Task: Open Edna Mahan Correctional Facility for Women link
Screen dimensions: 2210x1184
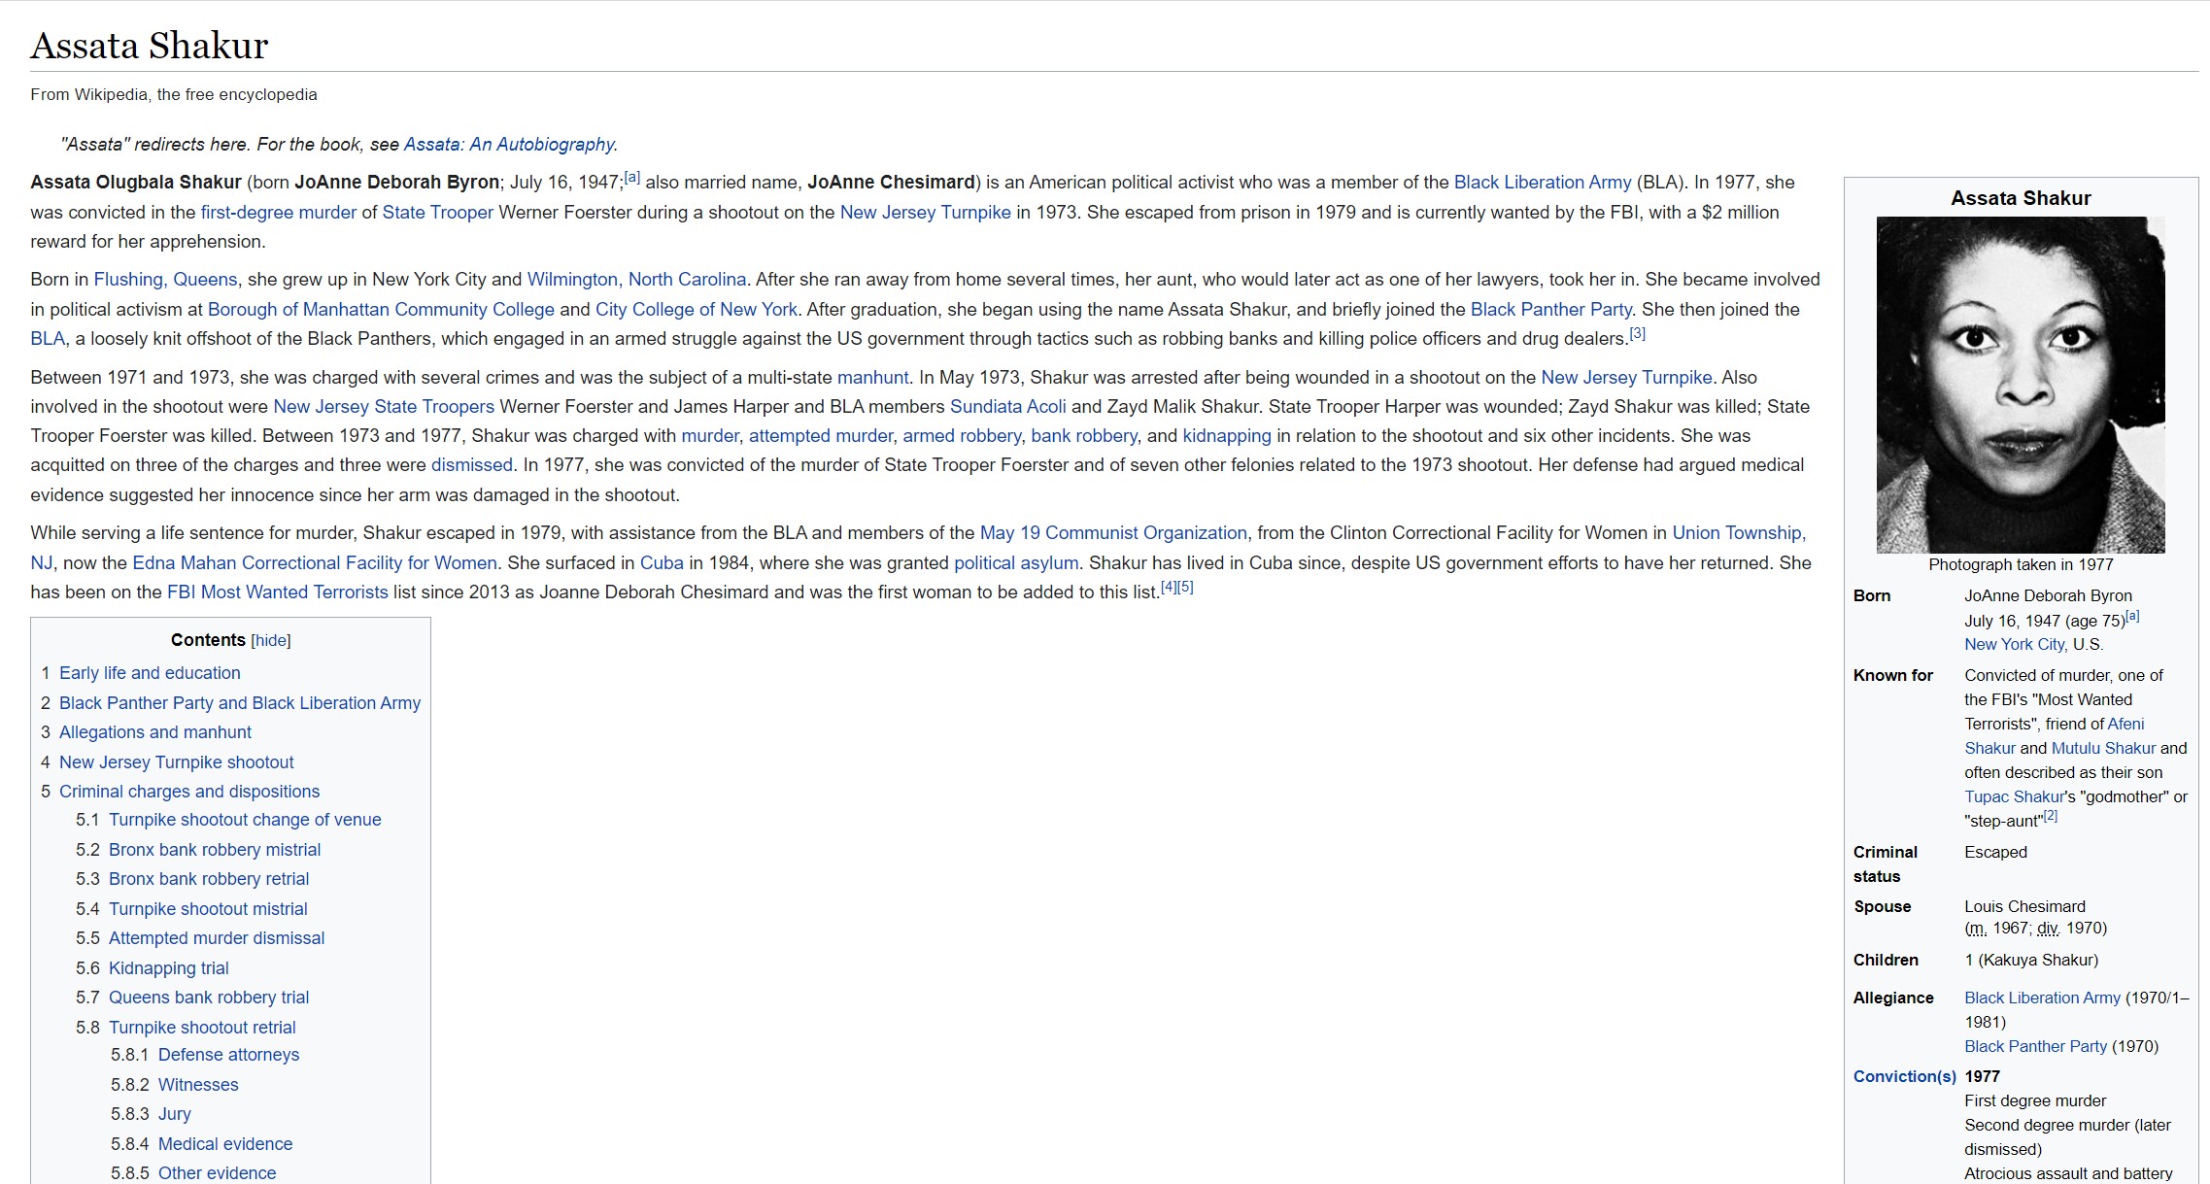Action: (x=315, y=563)
